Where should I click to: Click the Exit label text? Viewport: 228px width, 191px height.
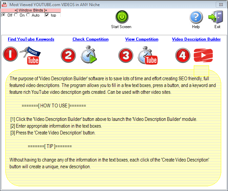point(217,27)
